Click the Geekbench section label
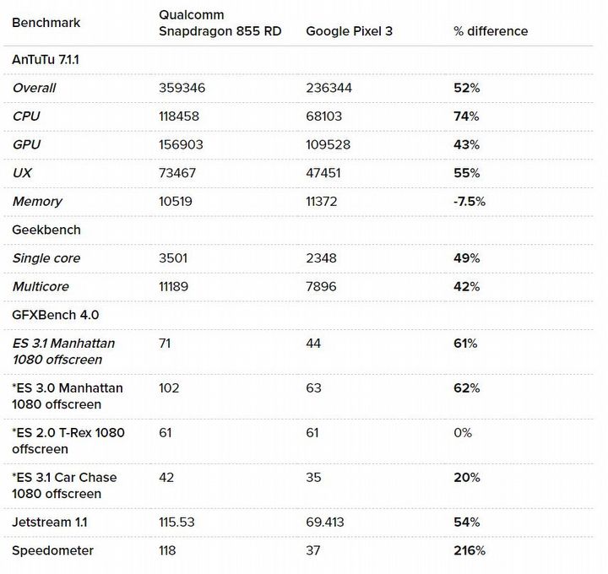 coord(46,230)
